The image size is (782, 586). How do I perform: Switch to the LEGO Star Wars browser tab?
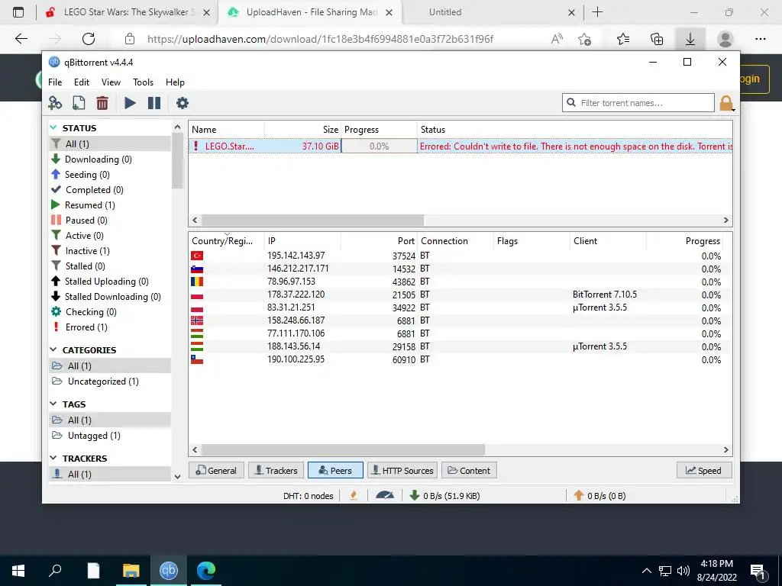click(128, 12)
